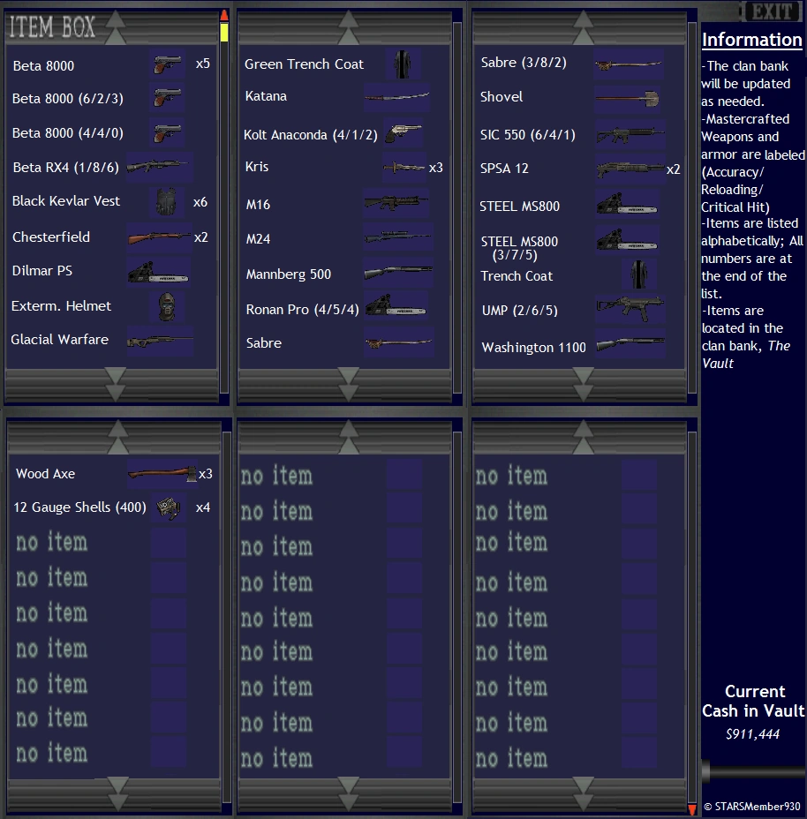Click the Beta RX4 rifle icon
This screenshot has width=807, height=819.
pyautogui.click(x=160, y=167)
